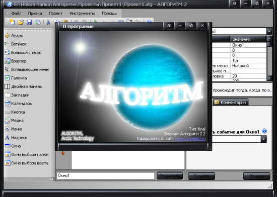Screen dimensions: 277x197
Task: Click the scissors Cut icon
Action: coord(48,22)
